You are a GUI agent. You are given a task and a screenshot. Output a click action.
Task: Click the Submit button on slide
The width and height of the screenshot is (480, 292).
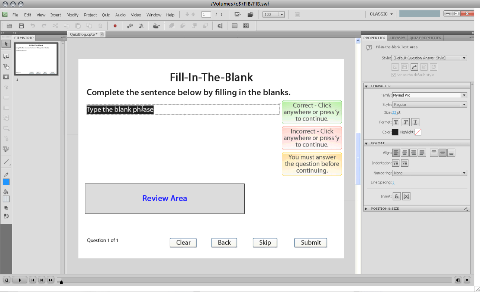(310, 243)
